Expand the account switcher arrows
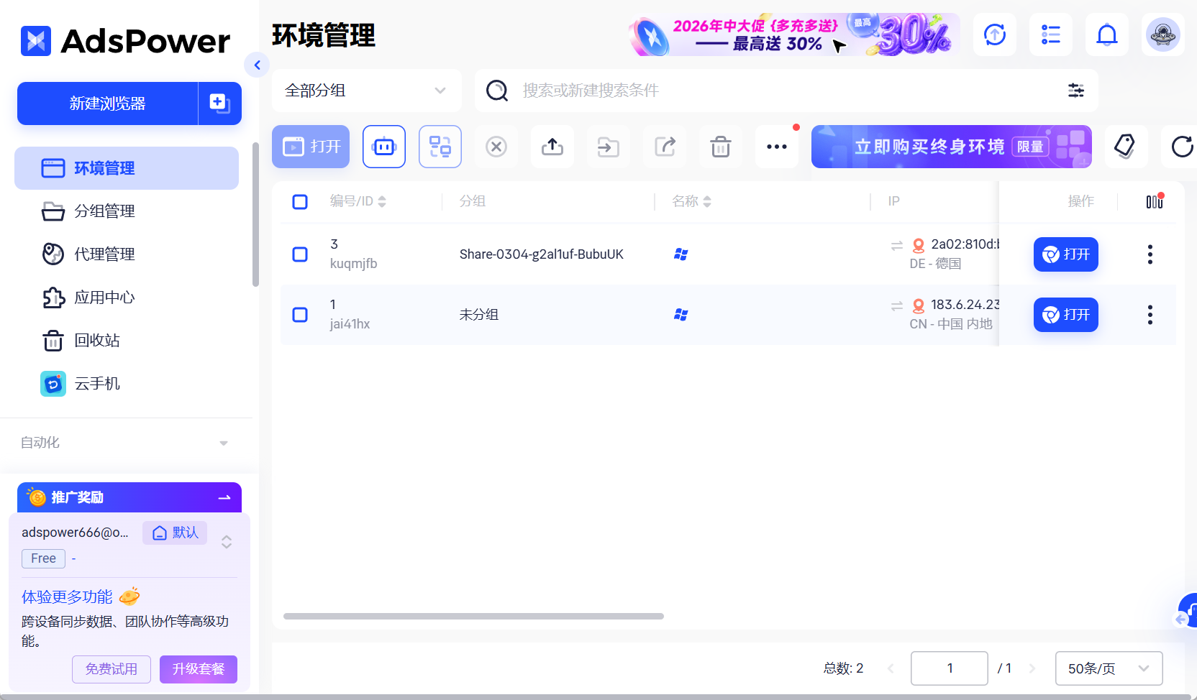Image resolution: width=1197 pixels, height=700 pixels. pyautogui.click(x=227, y=542)
